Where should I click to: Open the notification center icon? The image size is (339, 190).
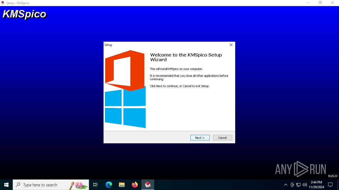[x=330, y=185]
